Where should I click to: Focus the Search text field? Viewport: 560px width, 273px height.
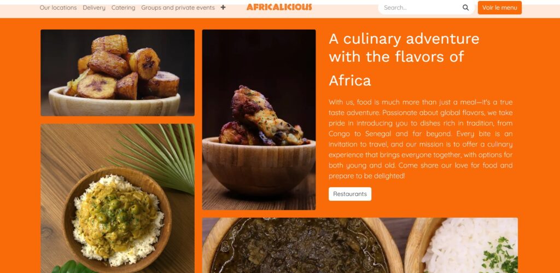(x=422, y=8)
